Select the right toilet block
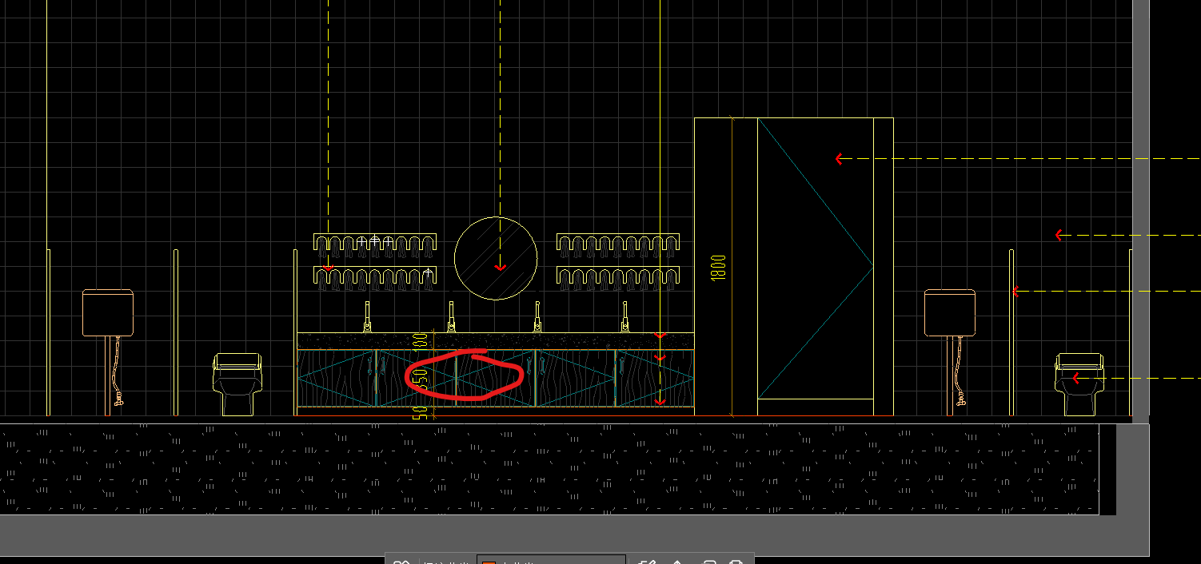 click(x=1080, y=384)
